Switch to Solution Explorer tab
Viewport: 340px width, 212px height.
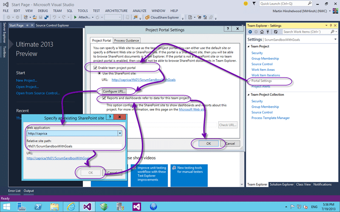click(281, 184)
